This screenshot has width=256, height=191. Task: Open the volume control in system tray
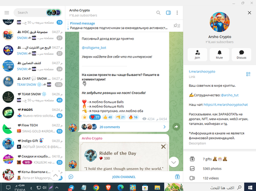coord(45,187)
